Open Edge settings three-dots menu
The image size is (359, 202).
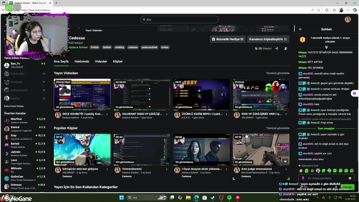click(348, 10)
